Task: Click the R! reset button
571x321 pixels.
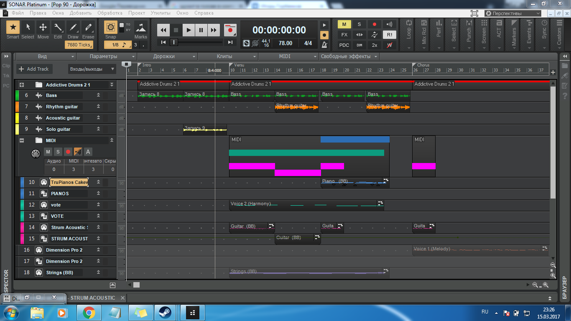Action: (x=390, y=35)
